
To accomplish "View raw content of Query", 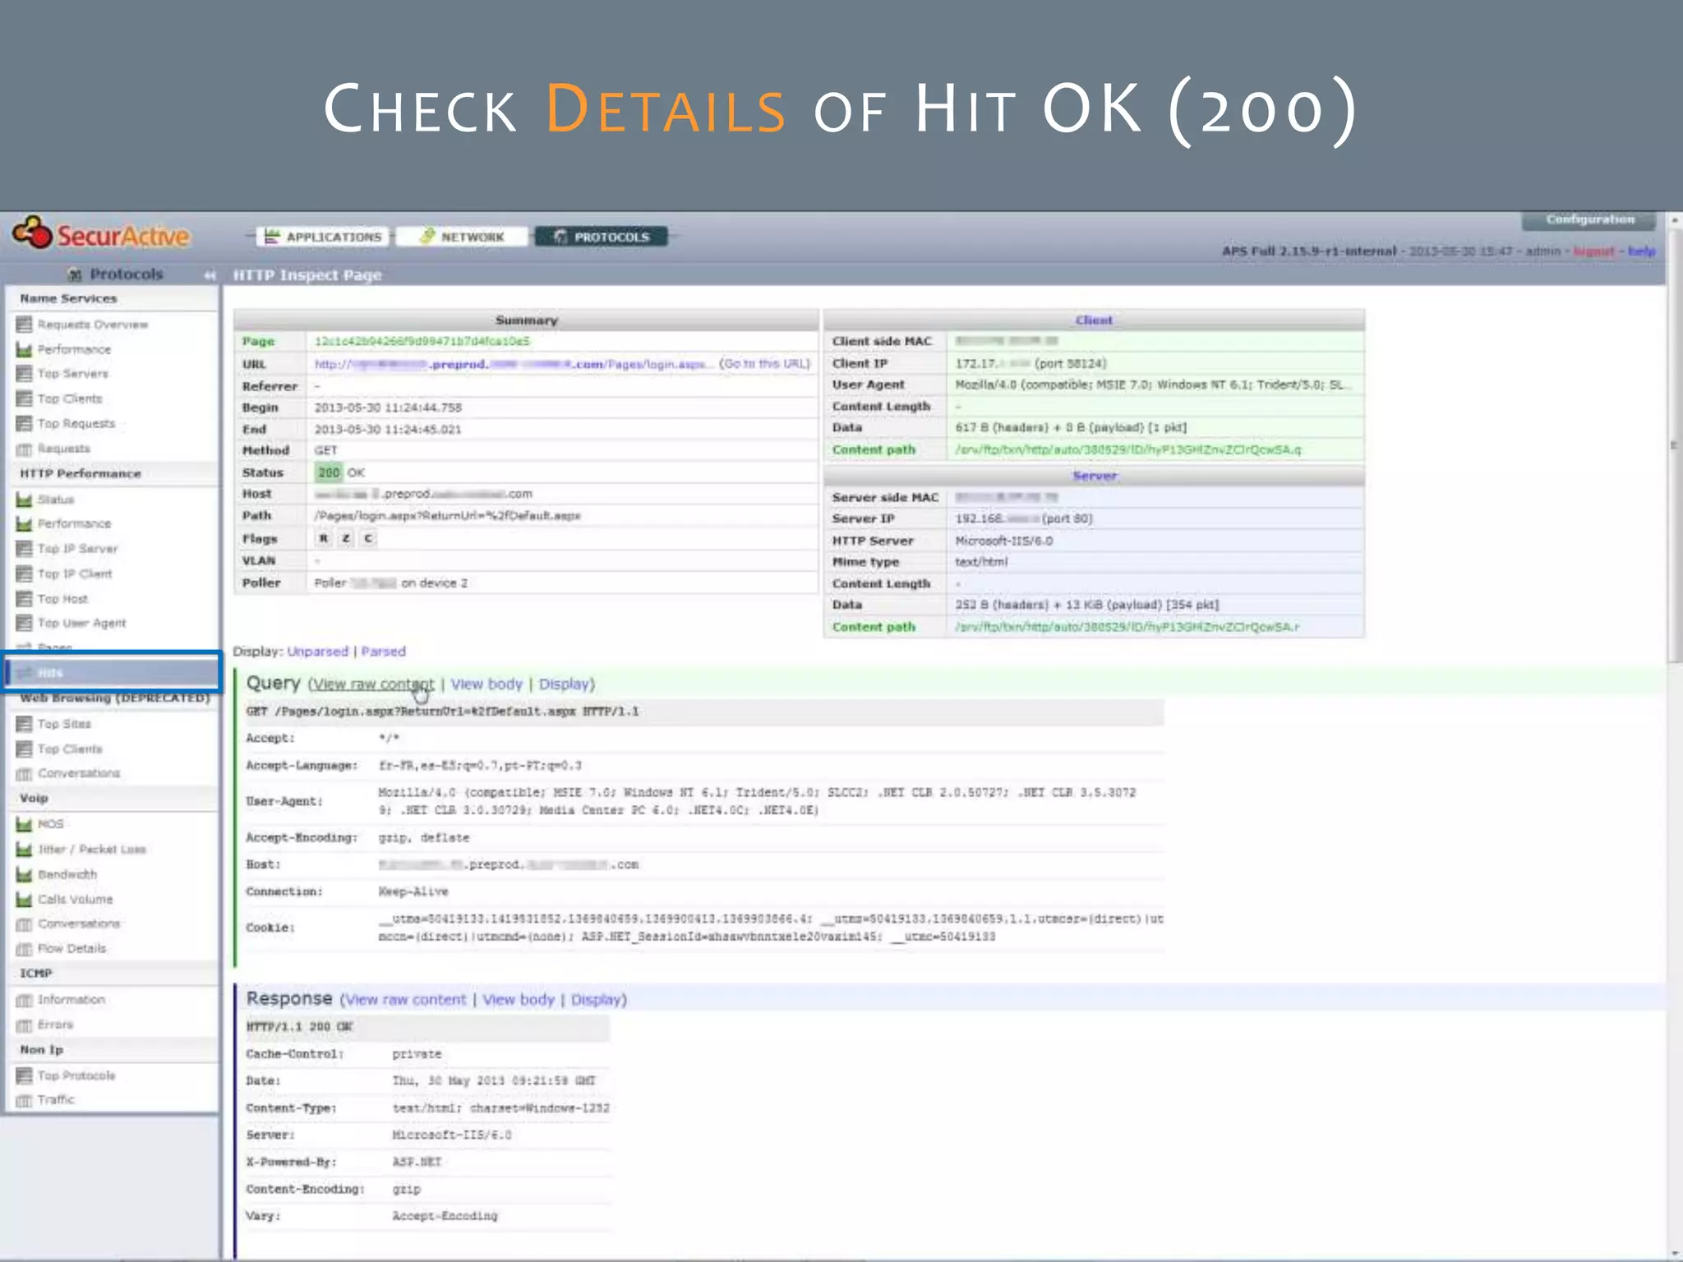I will pyautogui.click(x=373, y=684).
